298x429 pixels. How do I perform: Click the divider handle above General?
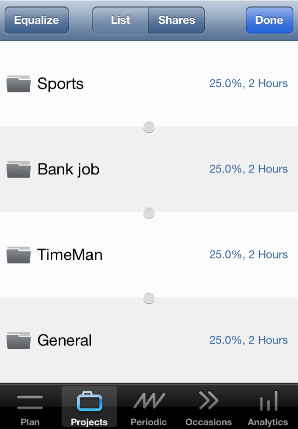(x=149, y=298)
